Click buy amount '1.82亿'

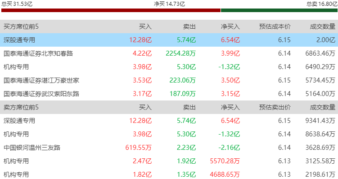click(142, 175)
